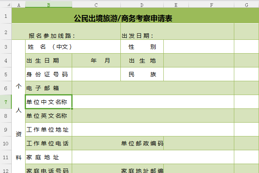Click the 年 月 birth date cell
Viewport: 259px width, 173px height.
click(96, 61)
